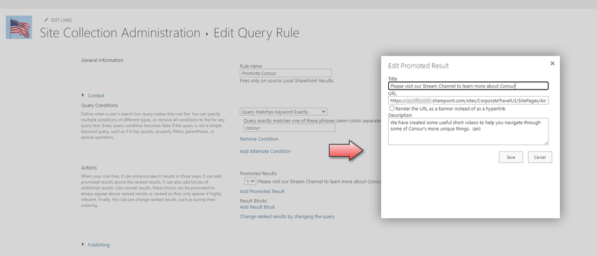Focus the Title field in dialog
The width and height of the screenshot is (597, 256).
point(468,86)
